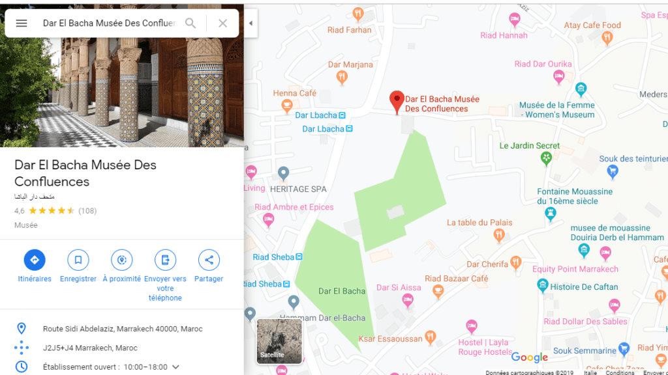
Task: Open the 108 reviews link
Action: point(87,211)
